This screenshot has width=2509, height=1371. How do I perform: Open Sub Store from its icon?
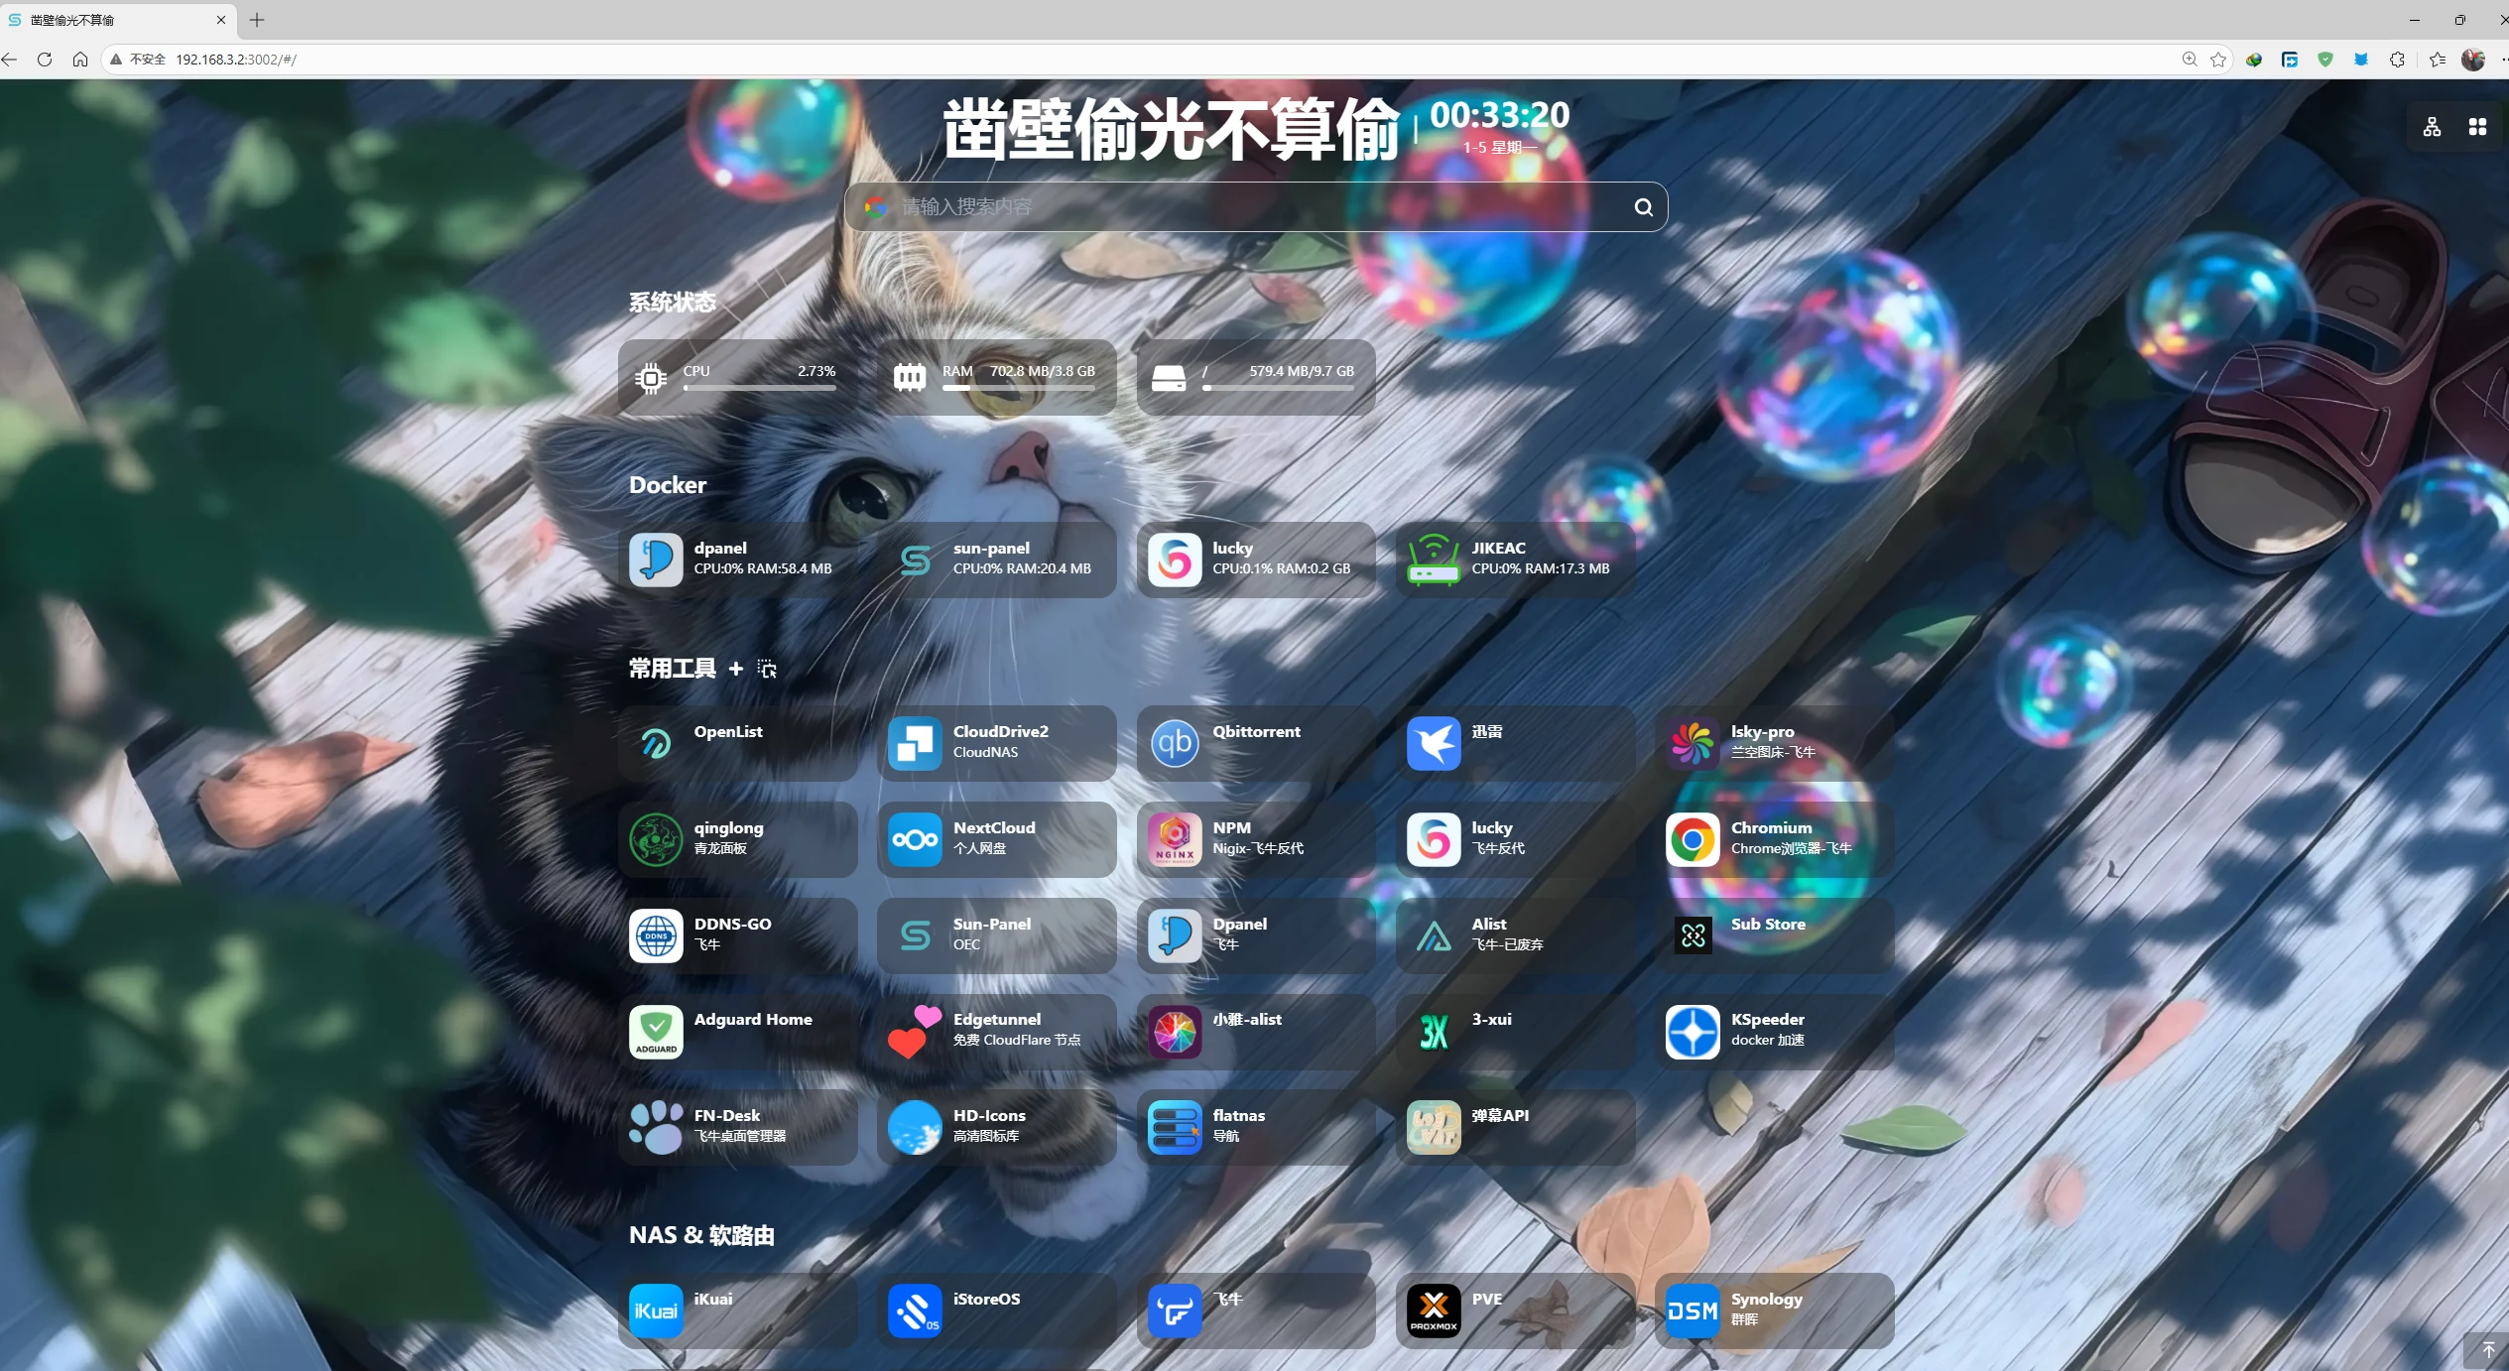[x=1692, y=935]
